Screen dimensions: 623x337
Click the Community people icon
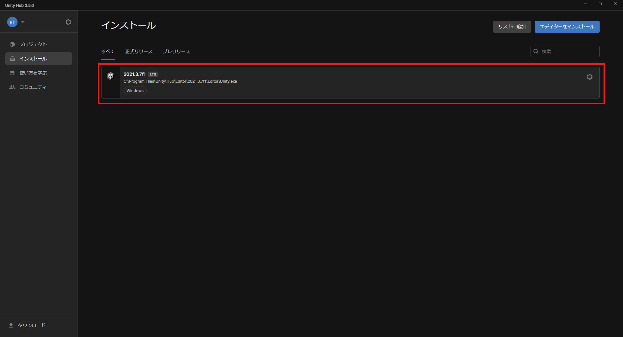click(12, 87)
